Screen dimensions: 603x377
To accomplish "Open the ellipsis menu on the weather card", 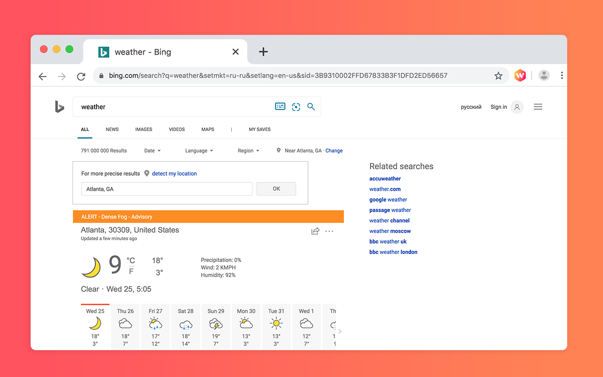I will [x=329, y=231].
